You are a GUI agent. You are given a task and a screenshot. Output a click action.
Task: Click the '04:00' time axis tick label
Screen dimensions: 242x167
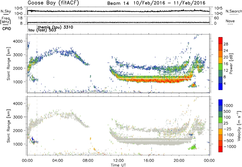58,161
